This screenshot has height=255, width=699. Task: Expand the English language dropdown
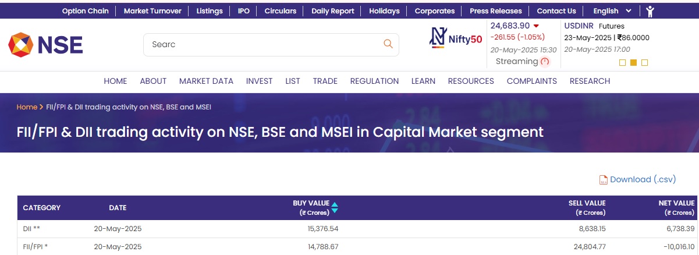(612, 10)
